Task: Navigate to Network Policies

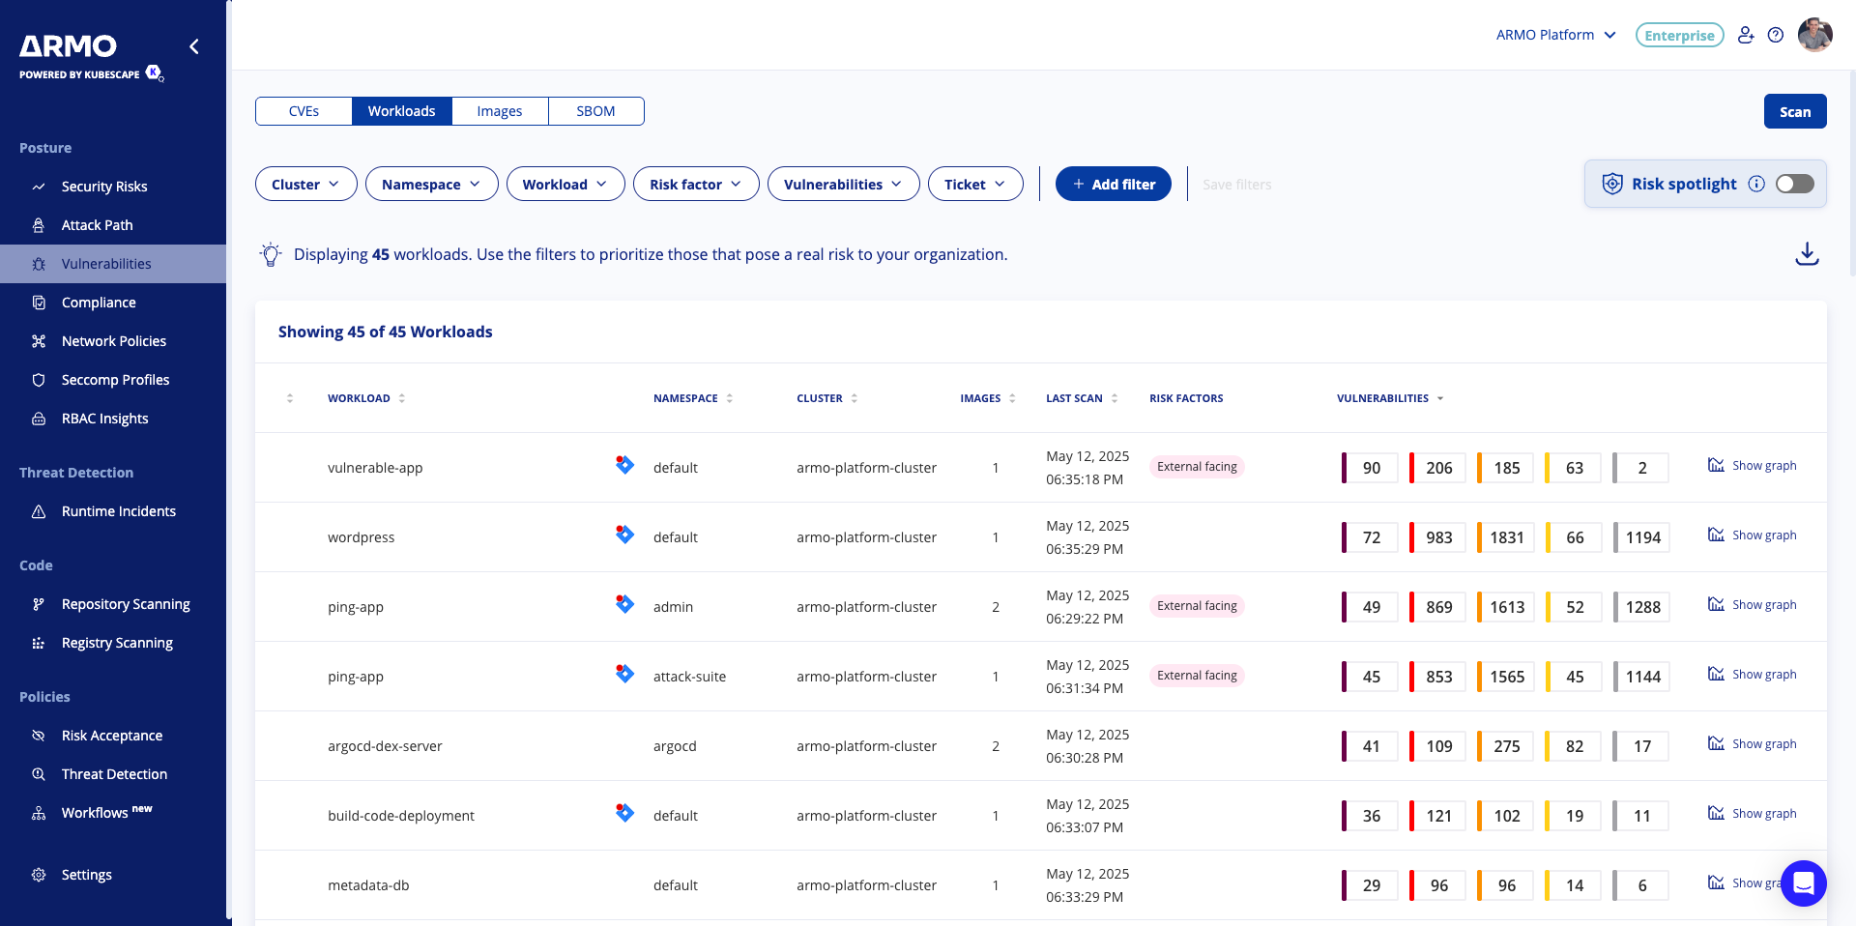Action: tap(113, 341)
